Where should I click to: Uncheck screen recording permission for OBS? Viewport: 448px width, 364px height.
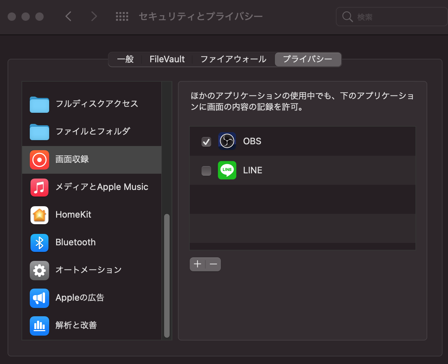pos(206,142)
